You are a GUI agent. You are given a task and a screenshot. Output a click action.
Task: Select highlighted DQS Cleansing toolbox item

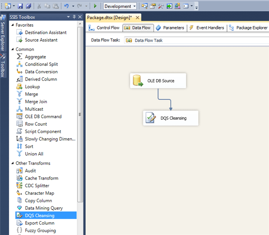coord(46,215)
